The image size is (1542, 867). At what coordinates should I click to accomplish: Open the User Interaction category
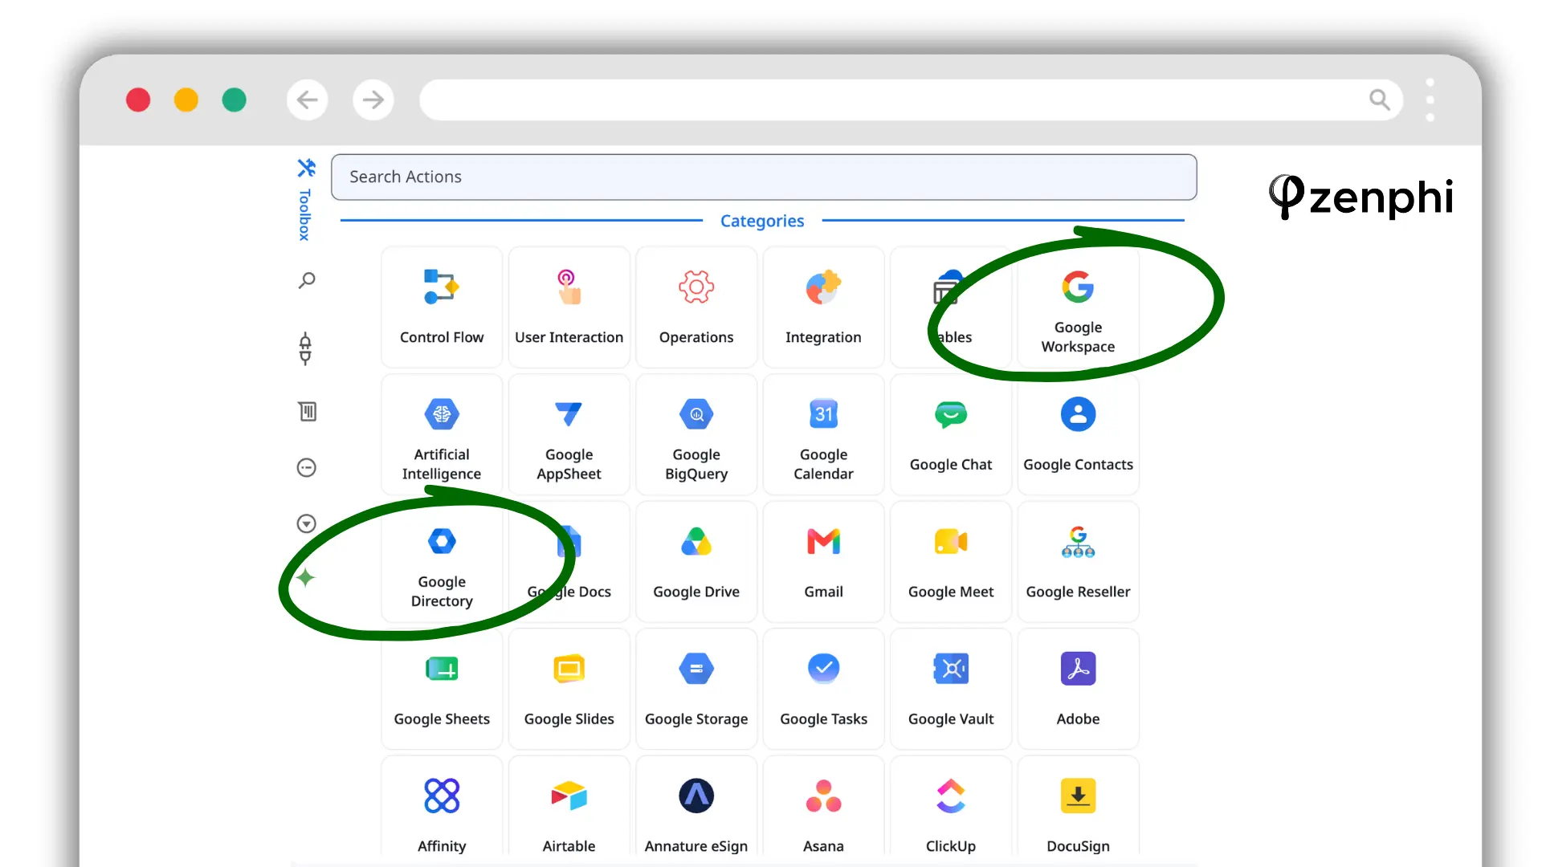click(x=569, y=307)
